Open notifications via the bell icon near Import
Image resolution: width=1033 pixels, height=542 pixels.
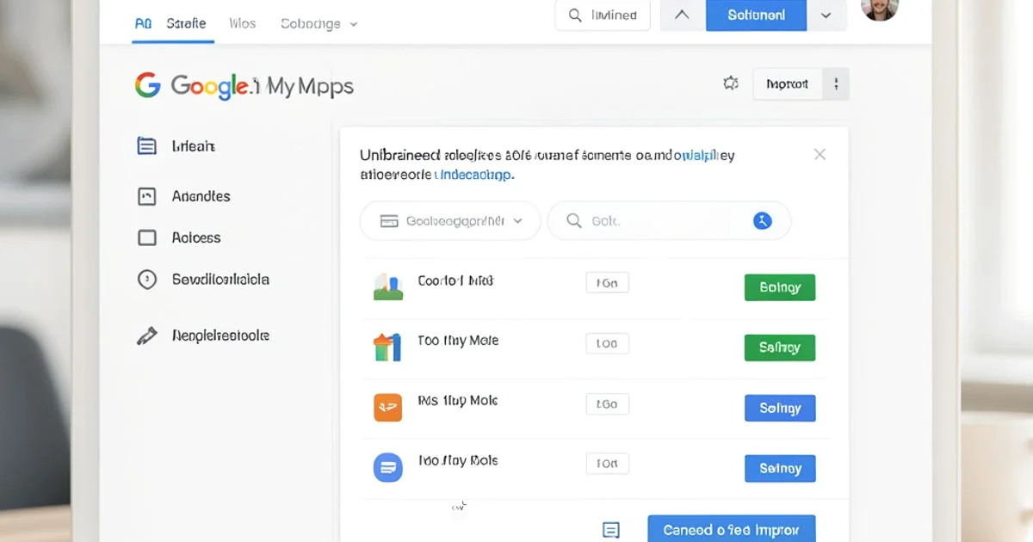731,83
